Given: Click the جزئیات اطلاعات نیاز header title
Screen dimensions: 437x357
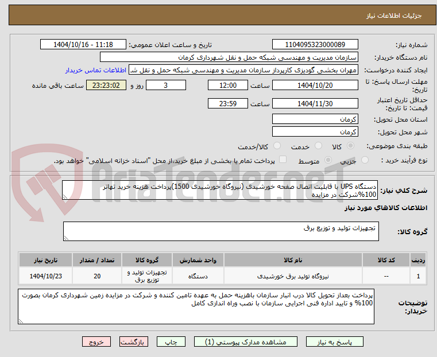Looking at the screenshot, I should click(394, 15).
